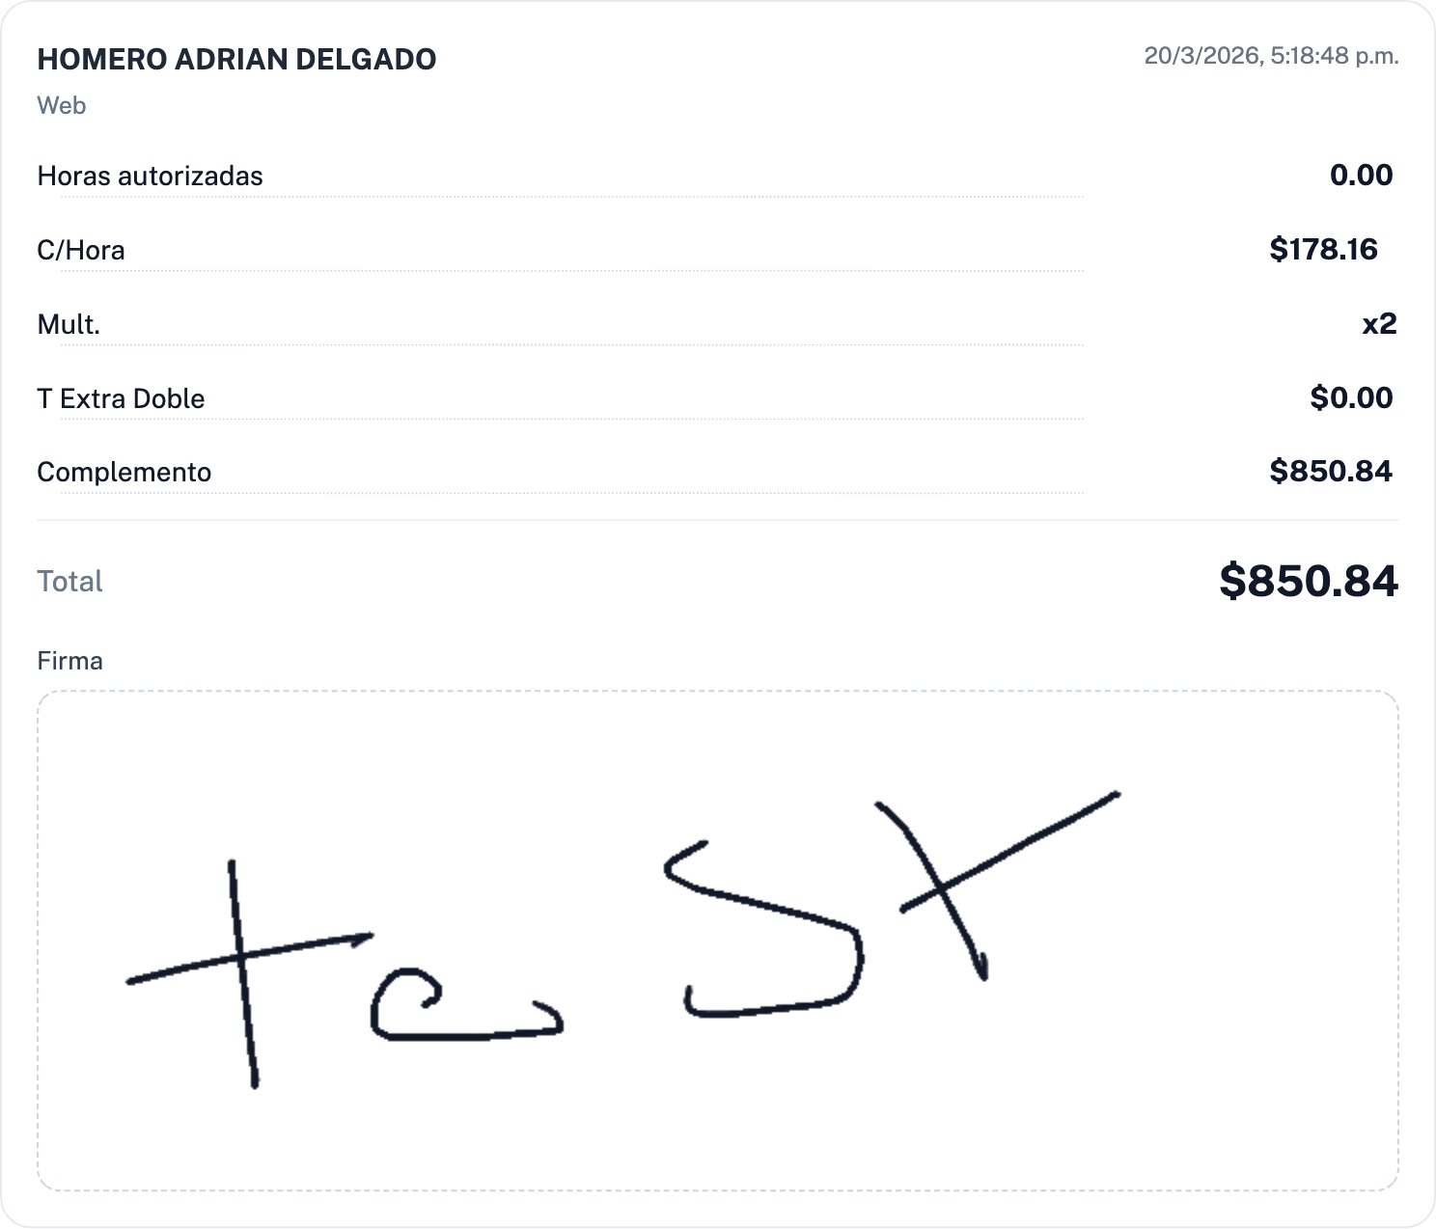Select the $178.16 hourly cost value
1436x1229 pixels.
(1323, 249)
